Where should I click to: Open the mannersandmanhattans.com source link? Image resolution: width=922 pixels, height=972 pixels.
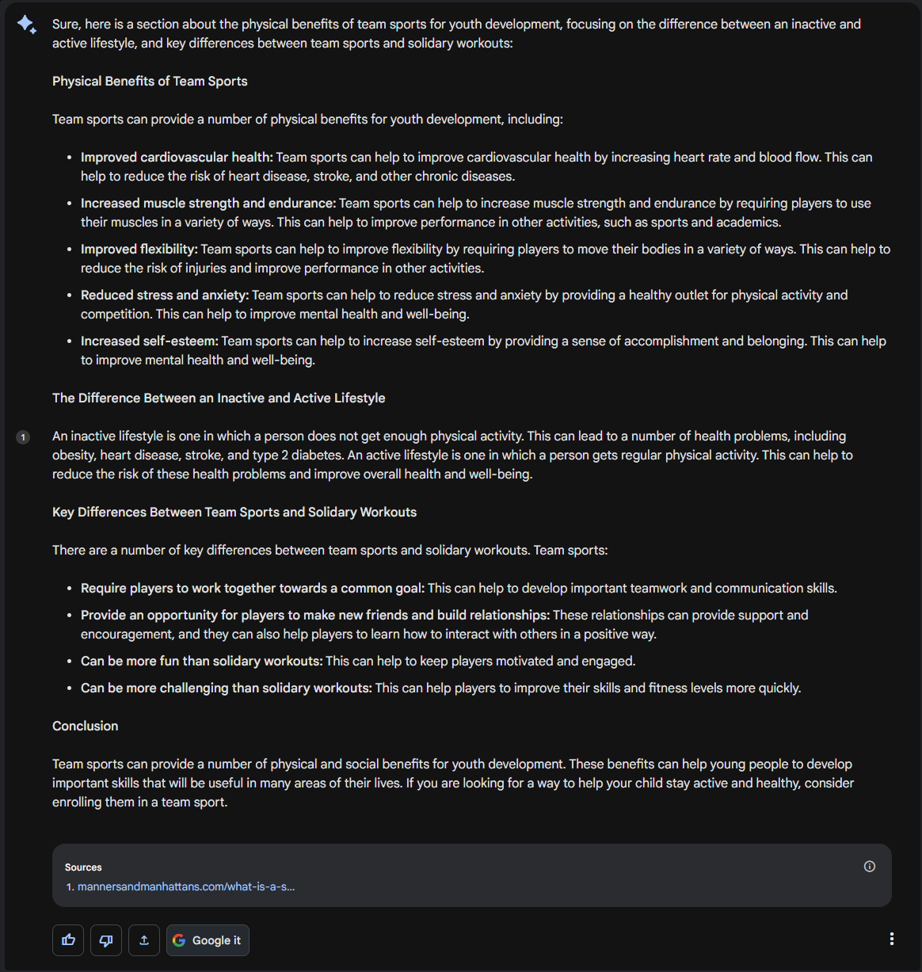point(186,886)
